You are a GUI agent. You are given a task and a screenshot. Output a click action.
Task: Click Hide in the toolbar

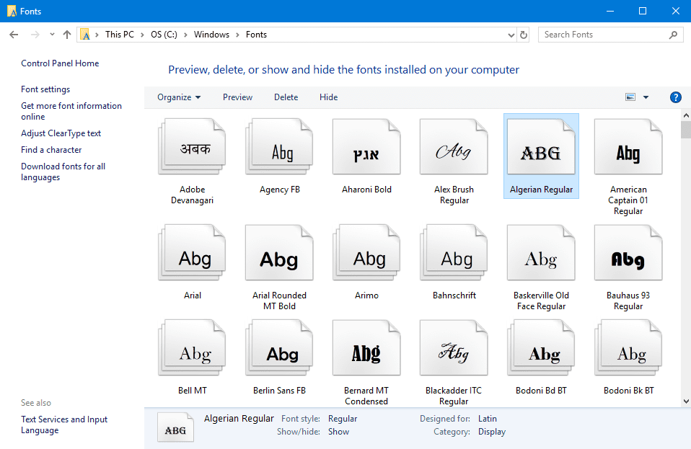pyautogui.click(x=328, y=97)
